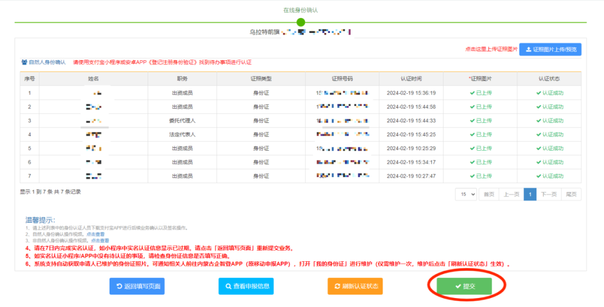Image resolution: width=604 pixels, height=307 pixels.
Task: Click the 在线身份确认 step title
Action: [301, 11]
